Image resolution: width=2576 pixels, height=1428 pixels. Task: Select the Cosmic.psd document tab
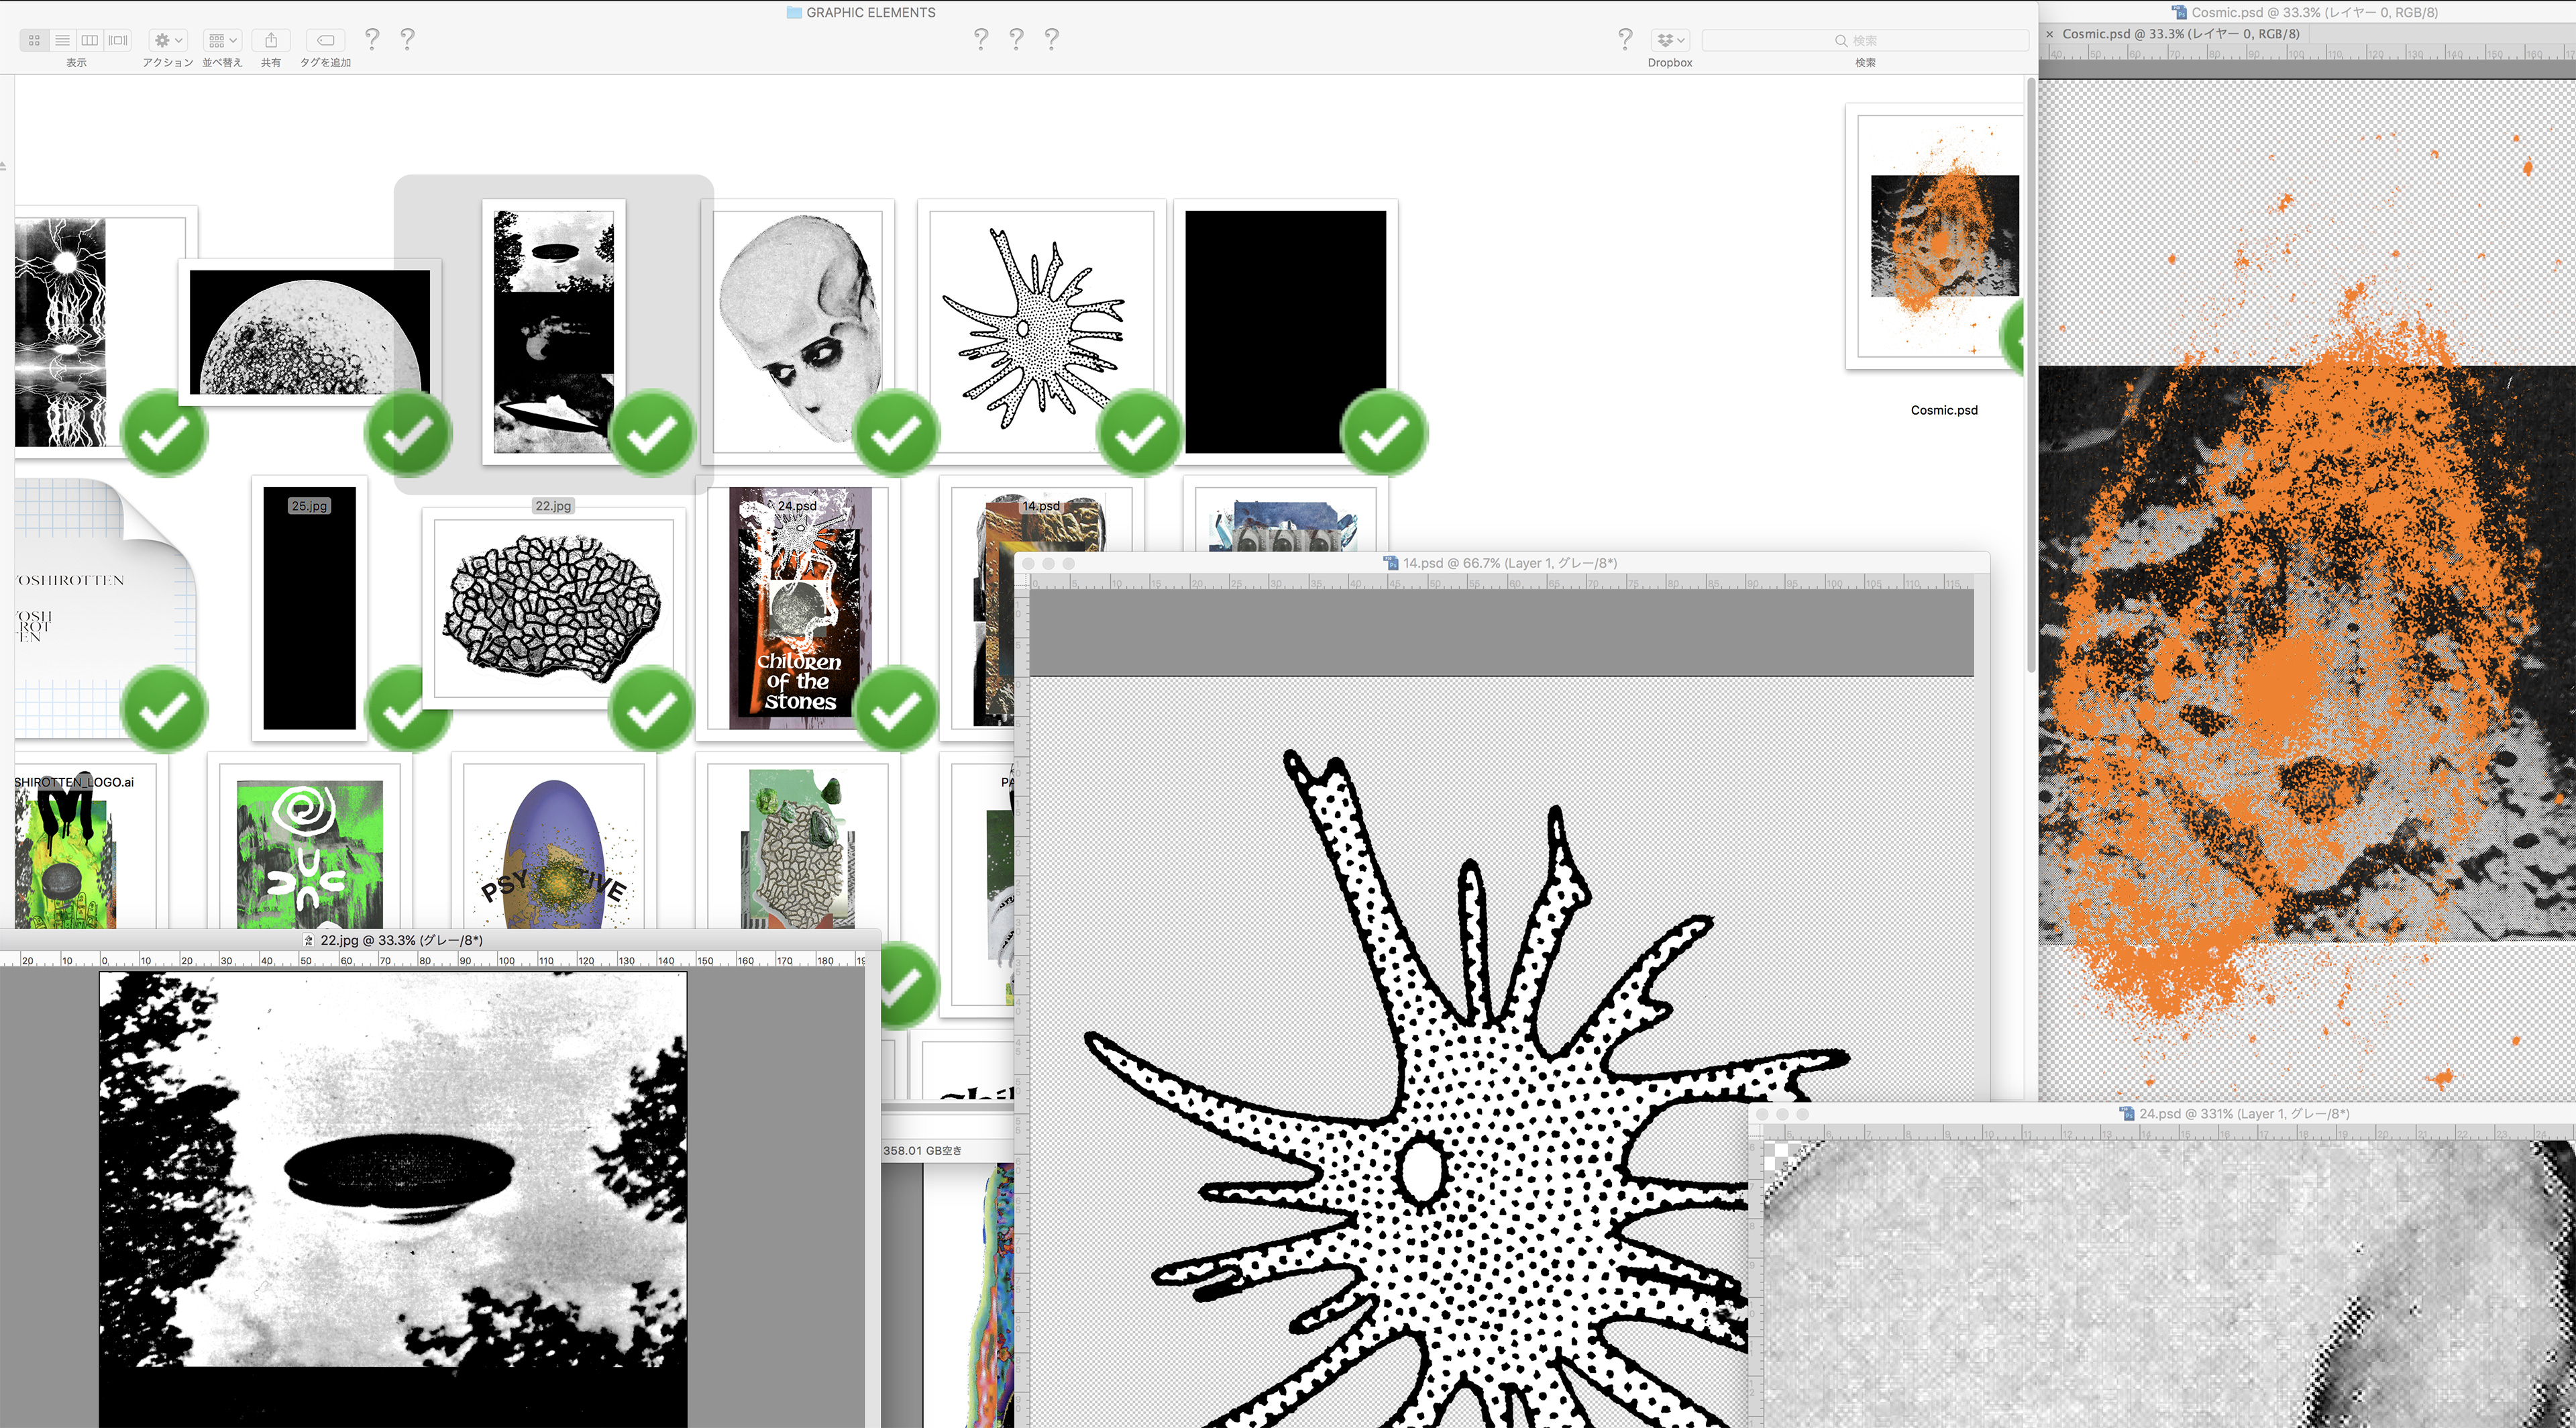coord(2180,34)
